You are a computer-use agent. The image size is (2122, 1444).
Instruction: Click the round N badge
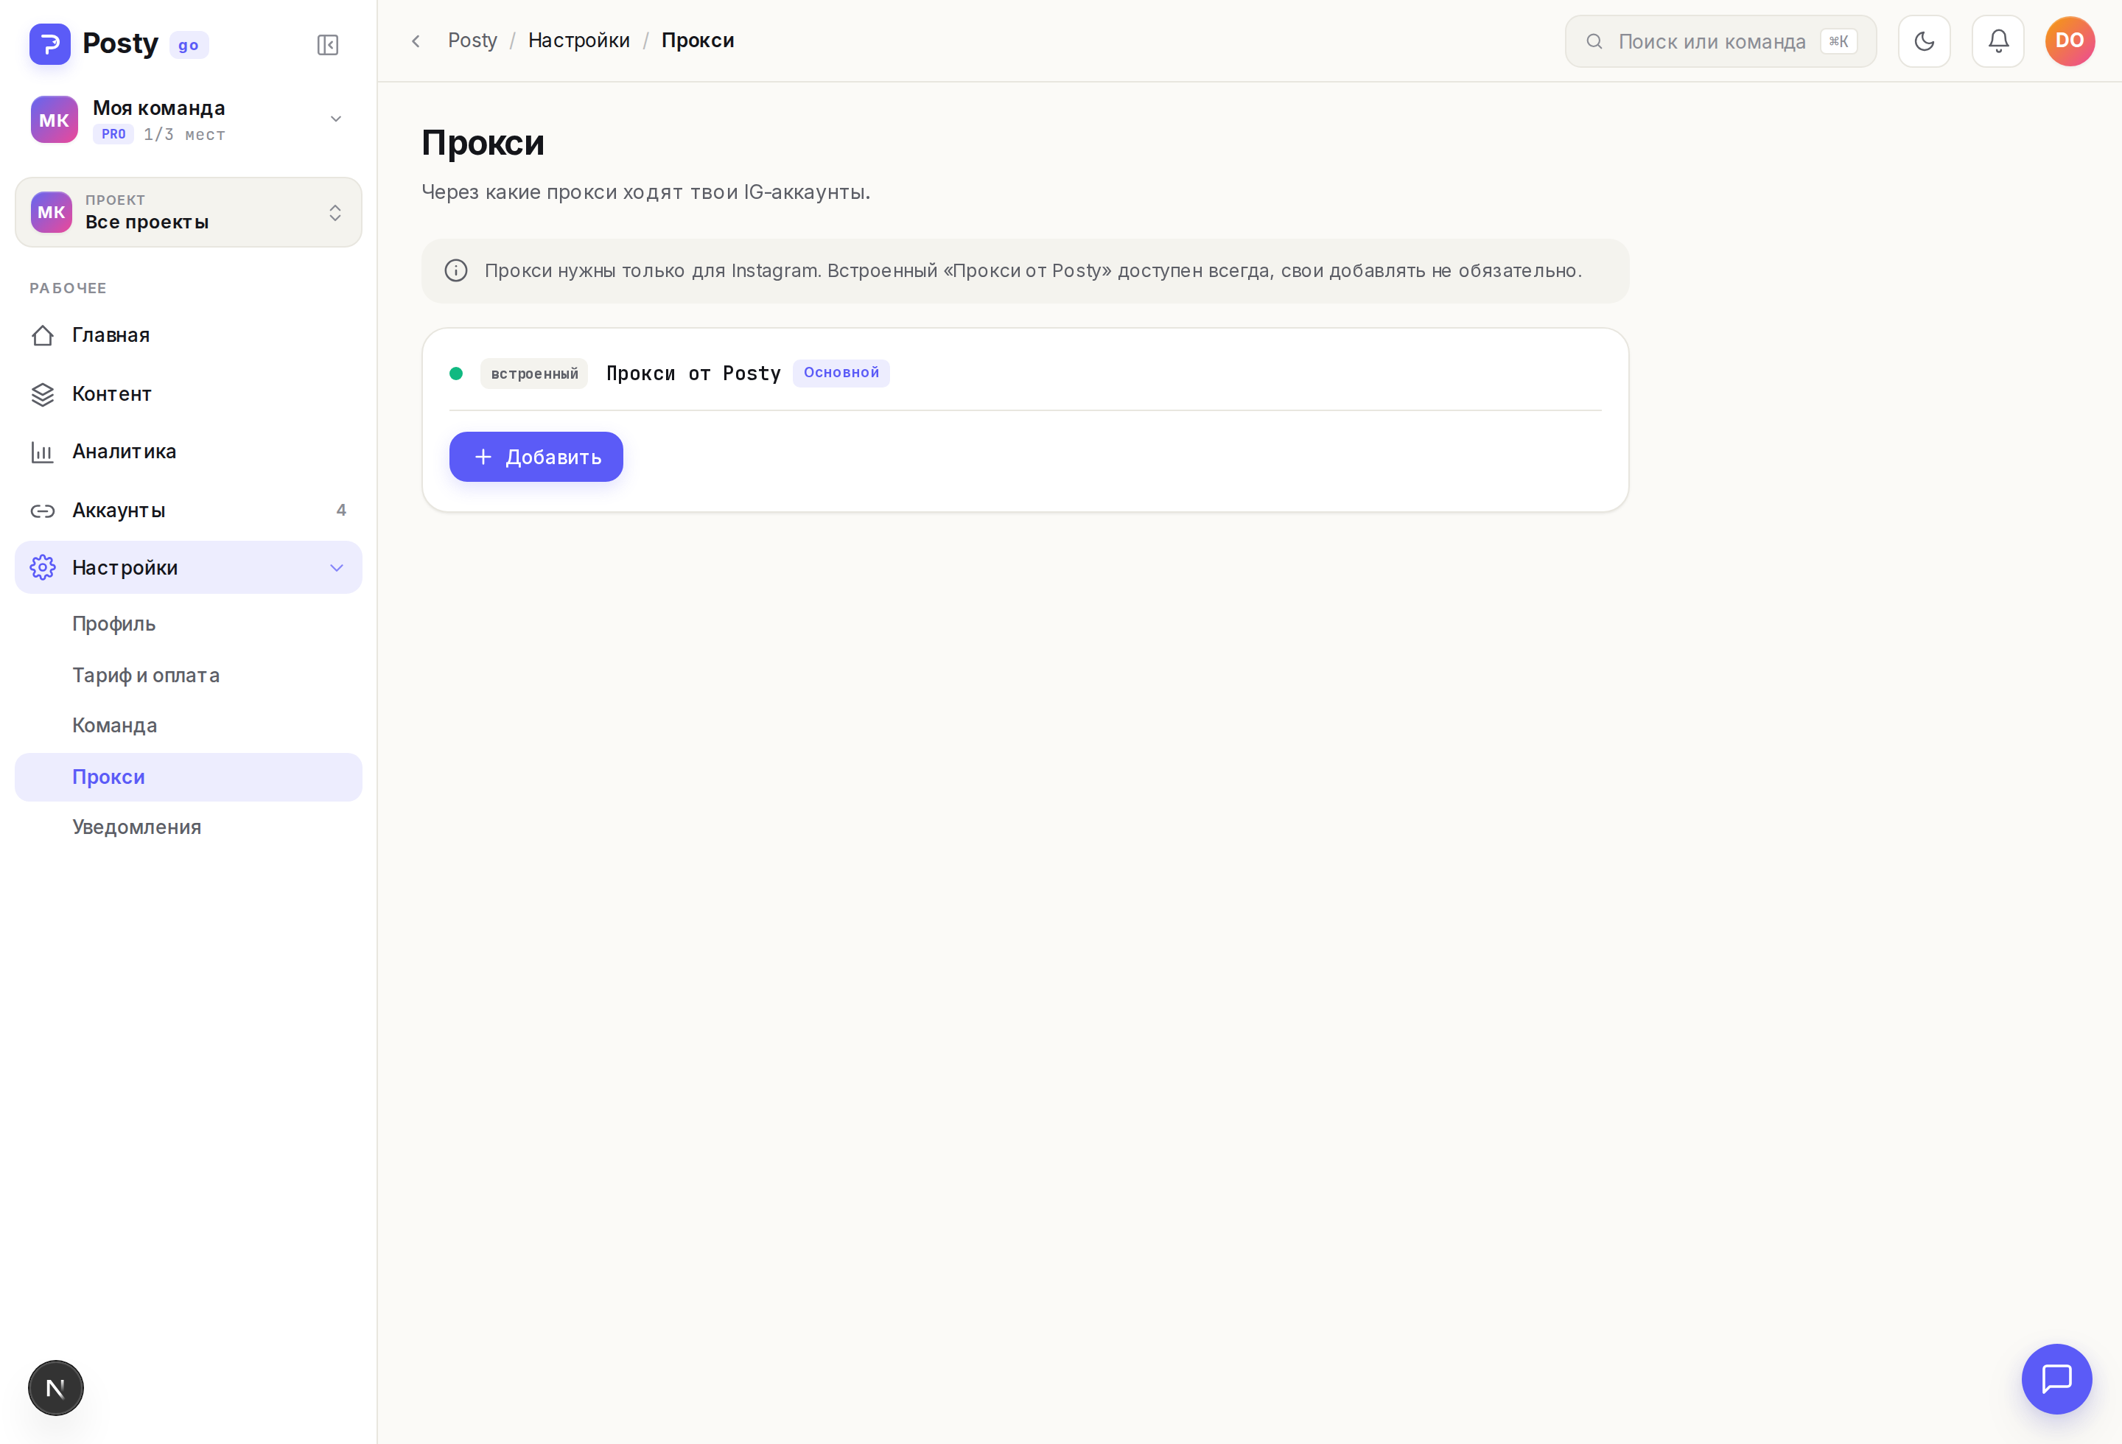56,1387
